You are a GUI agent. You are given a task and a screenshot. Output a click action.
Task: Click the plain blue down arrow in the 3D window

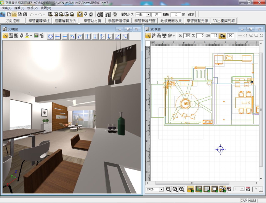(95, 36)
